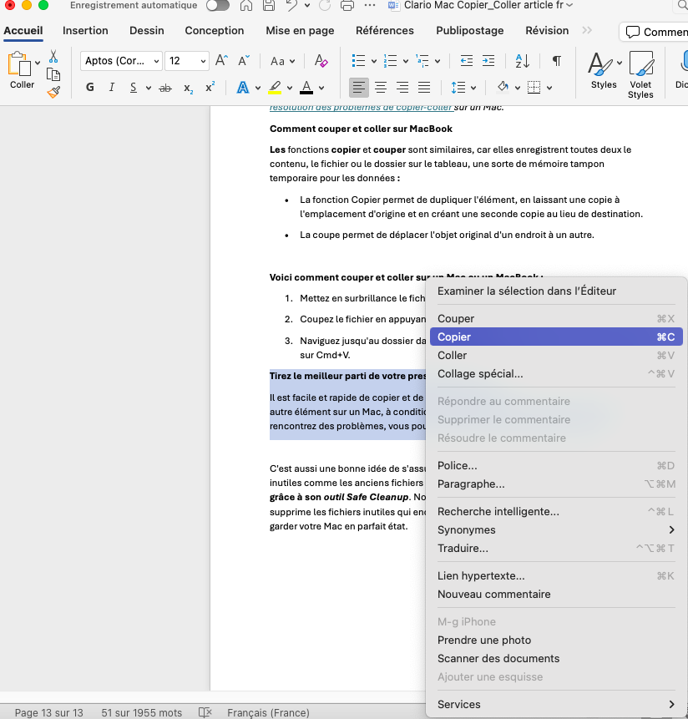This screenshot has height=719, width=688.
Task: Toggle superscript x2 formatting
Action: tap(210, 87)
